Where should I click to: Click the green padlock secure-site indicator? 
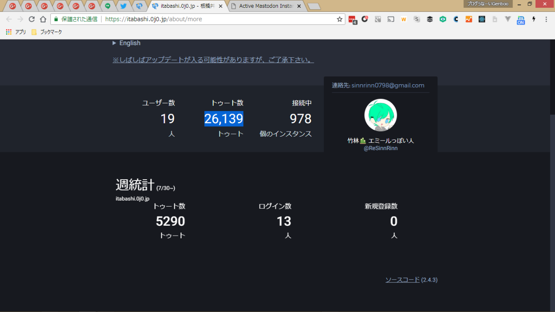(55, 19)
